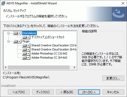Open the Plugin feature install-option dropdown
The image size is (127, 97).
17,41
